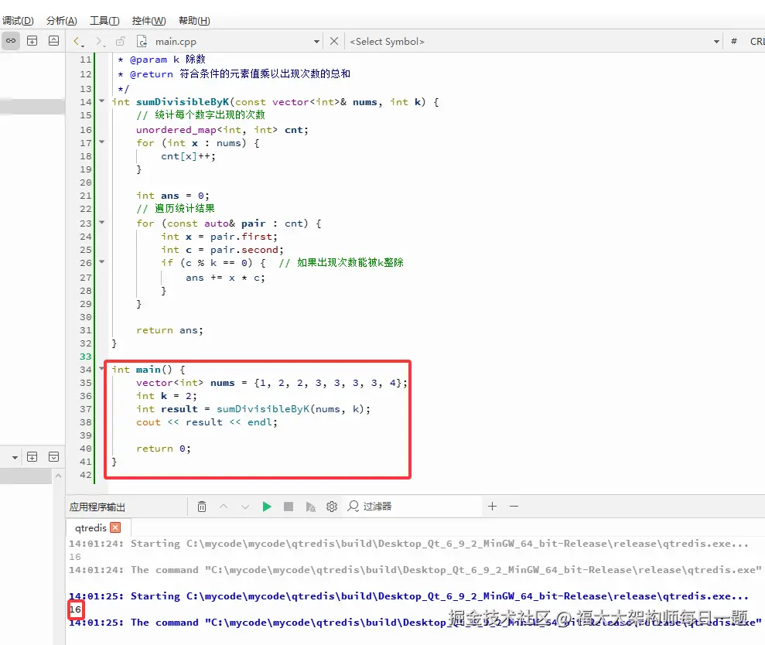Viewport: 765px width, 645px height.
Task: Decrease output font size with minus
Action: (514, 507)
